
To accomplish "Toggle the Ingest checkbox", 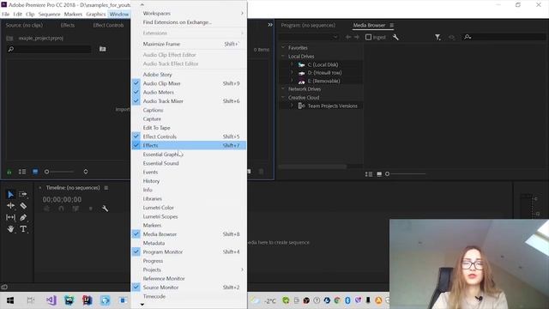I will [x=368, y=37].
